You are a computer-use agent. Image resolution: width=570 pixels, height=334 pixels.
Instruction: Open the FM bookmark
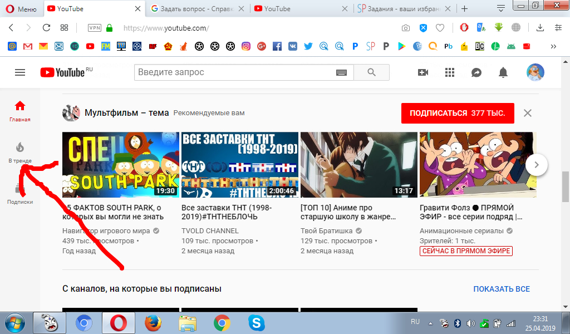[x=106, y=46]
